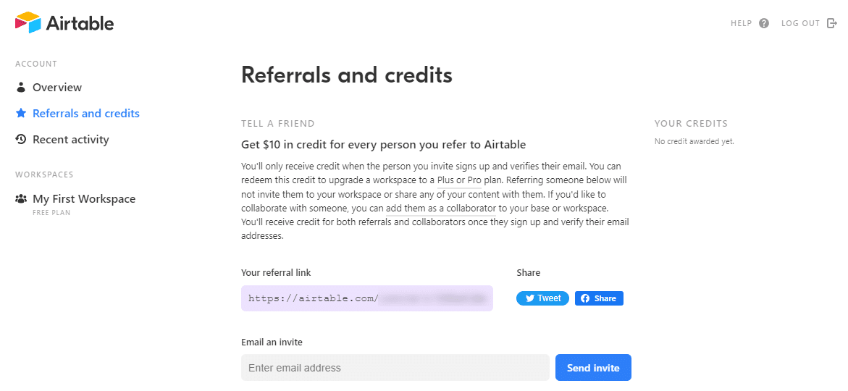Open the Overview account page
The height and width of the screenshot is (391, 848).
pos(56,87)
